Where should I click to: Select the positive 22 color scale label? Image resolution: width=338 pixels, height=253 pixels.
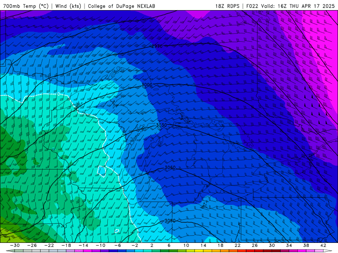pos(237,245)
